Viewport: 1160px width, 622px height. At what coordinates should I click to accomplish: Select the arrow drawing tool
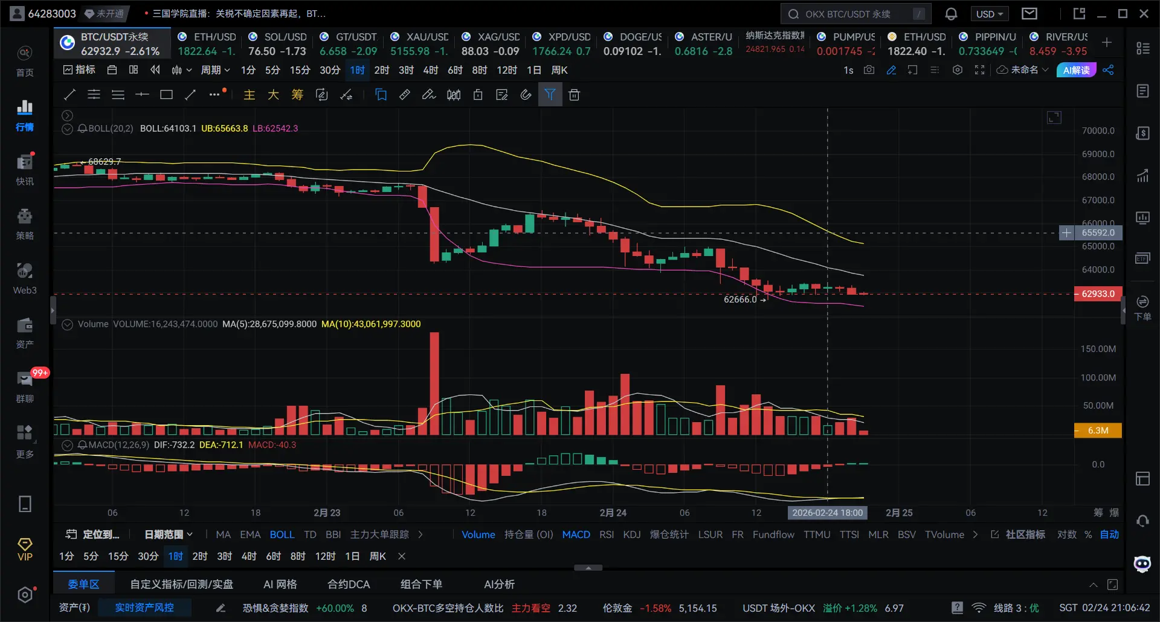[190, 94]
